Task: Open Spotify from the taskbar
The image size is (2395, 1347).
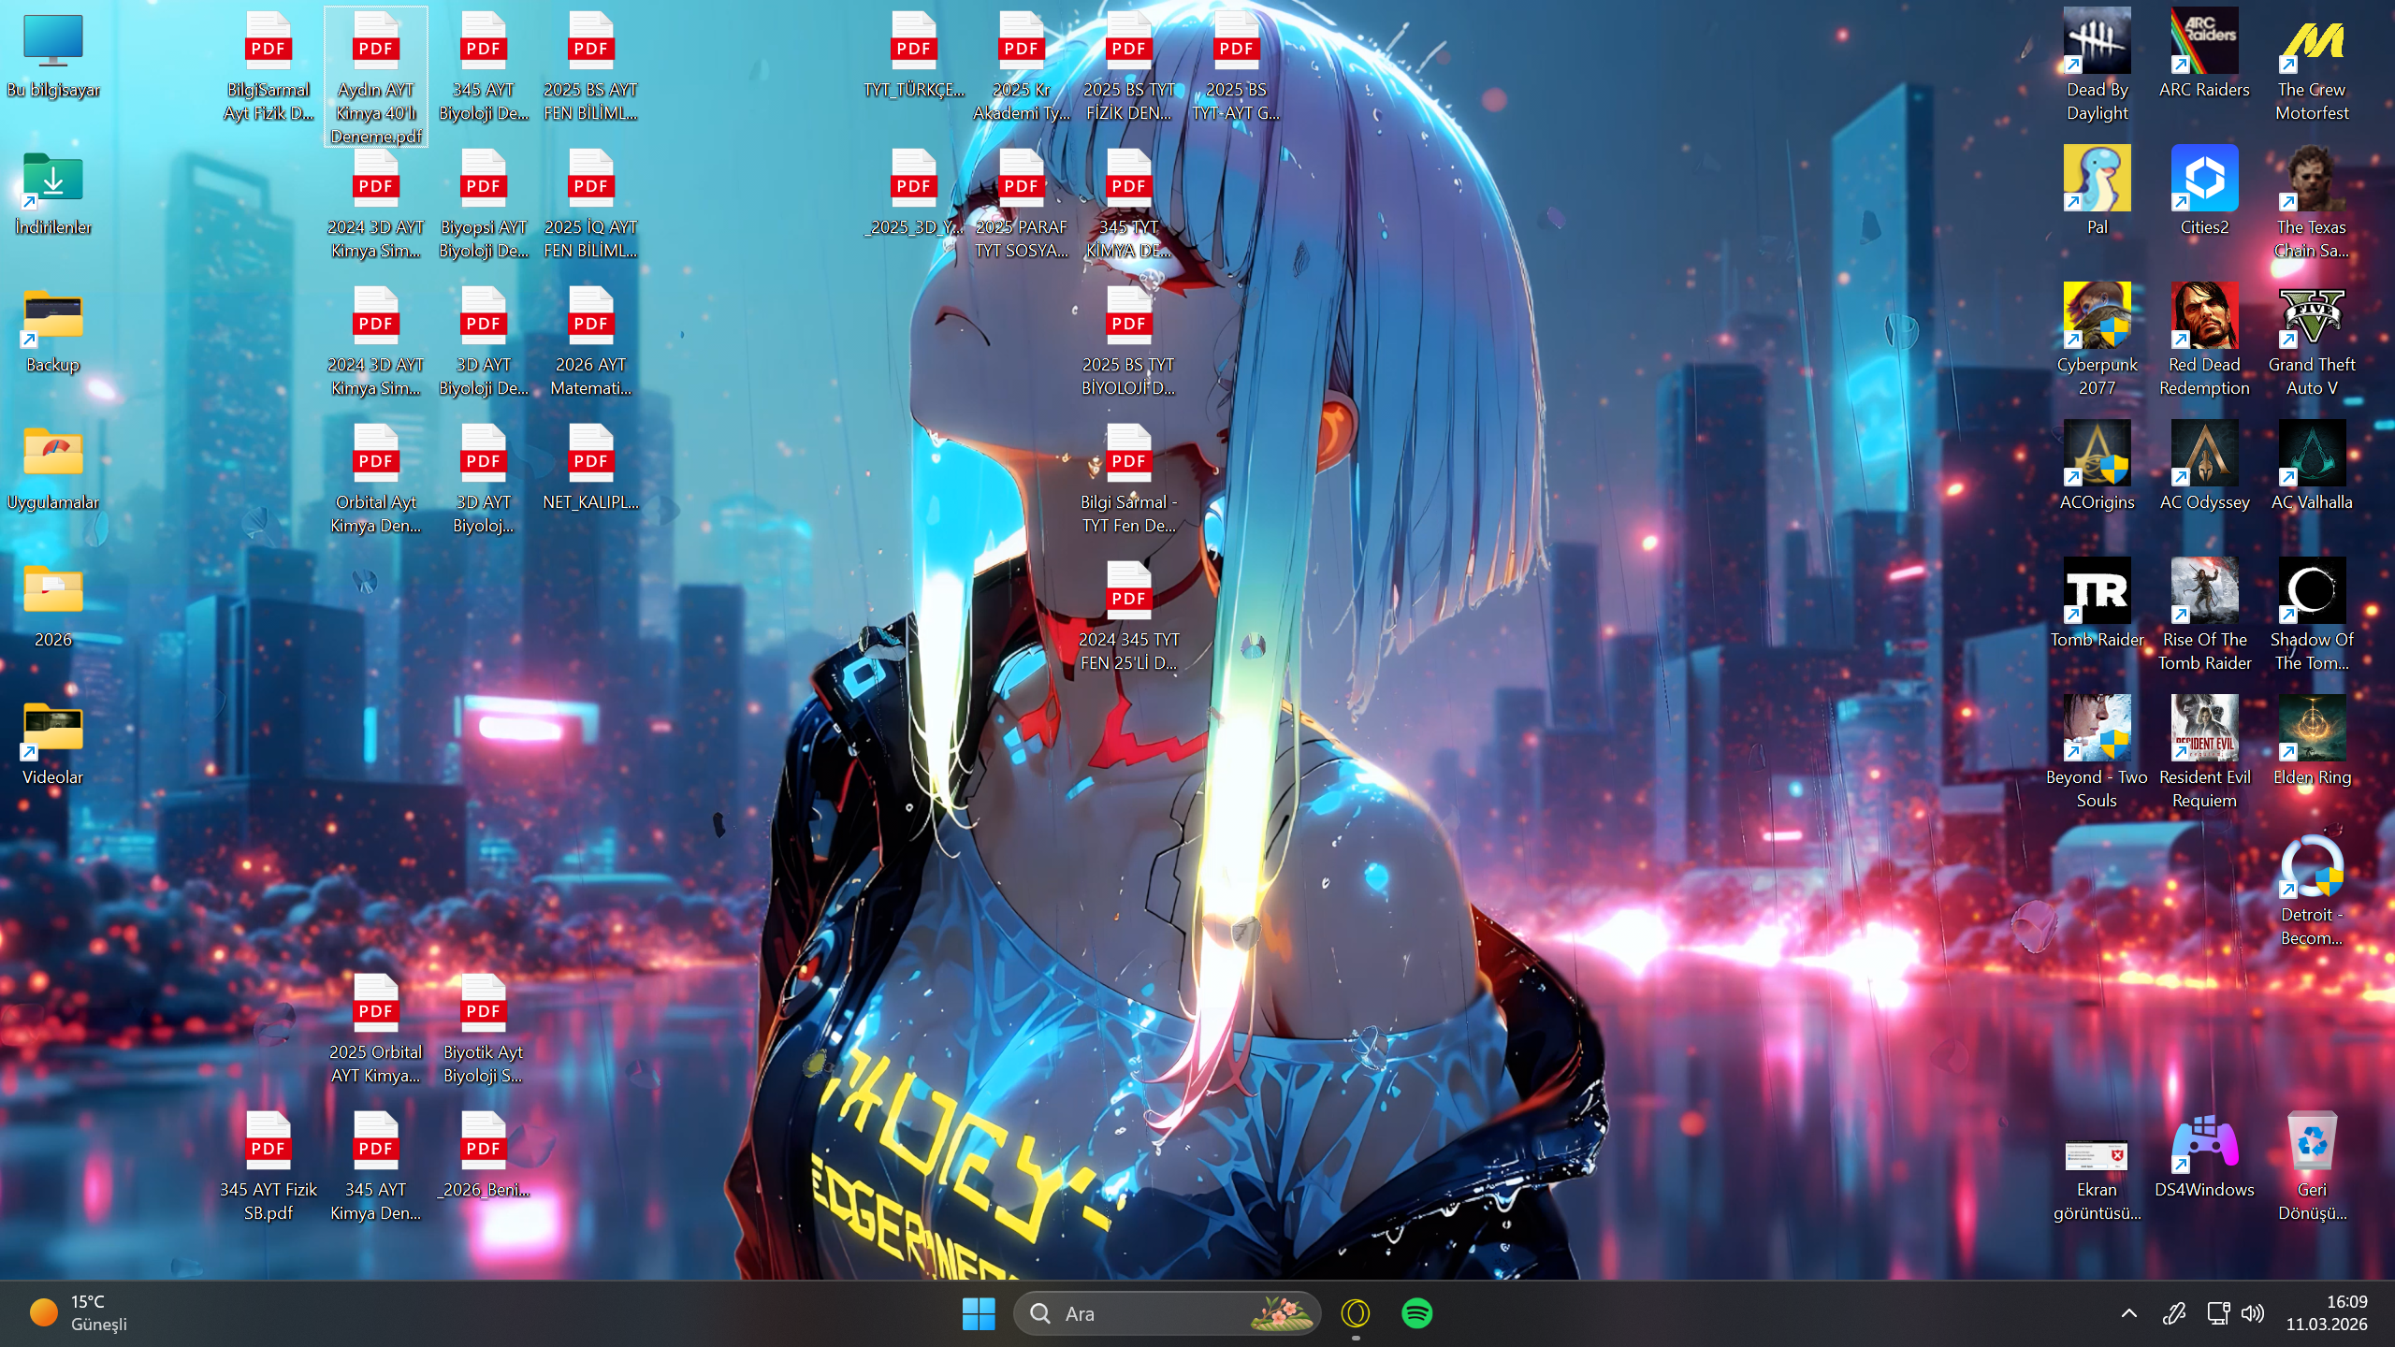Action: click(x=1416, y=1313)
